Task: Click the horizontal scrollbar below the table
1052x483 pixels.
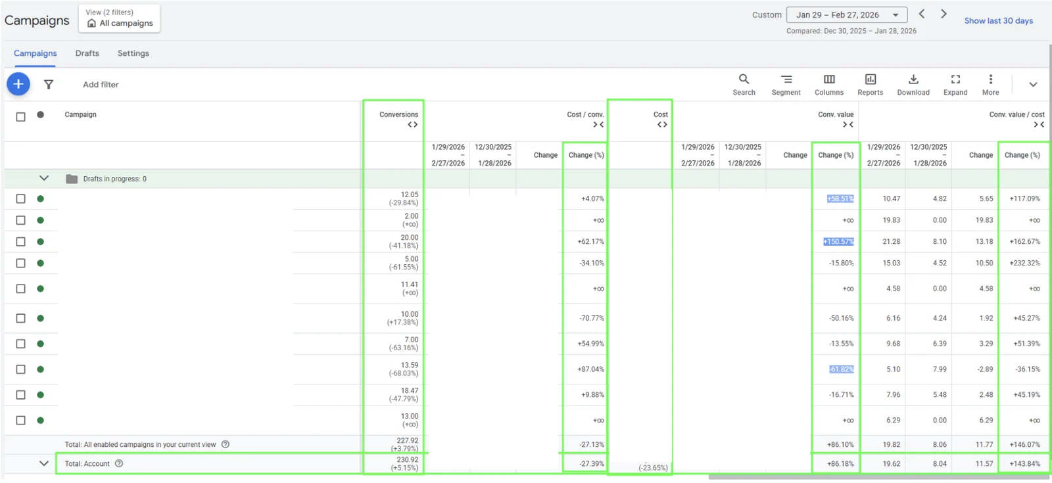Action: point(880,477)
